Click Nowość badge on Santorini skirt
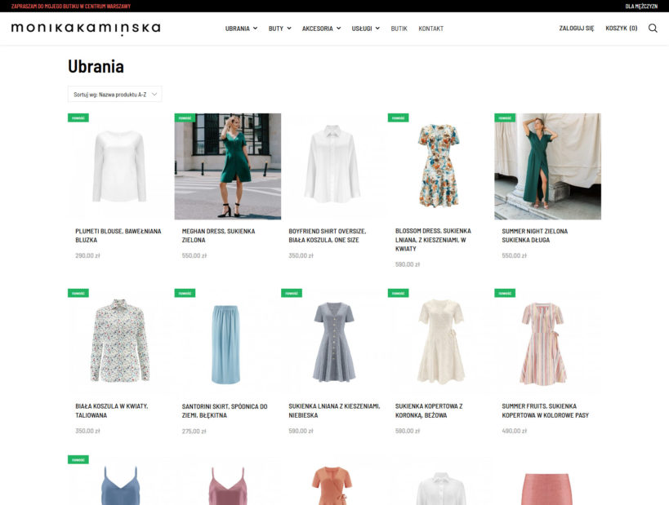 click(185, 293)
